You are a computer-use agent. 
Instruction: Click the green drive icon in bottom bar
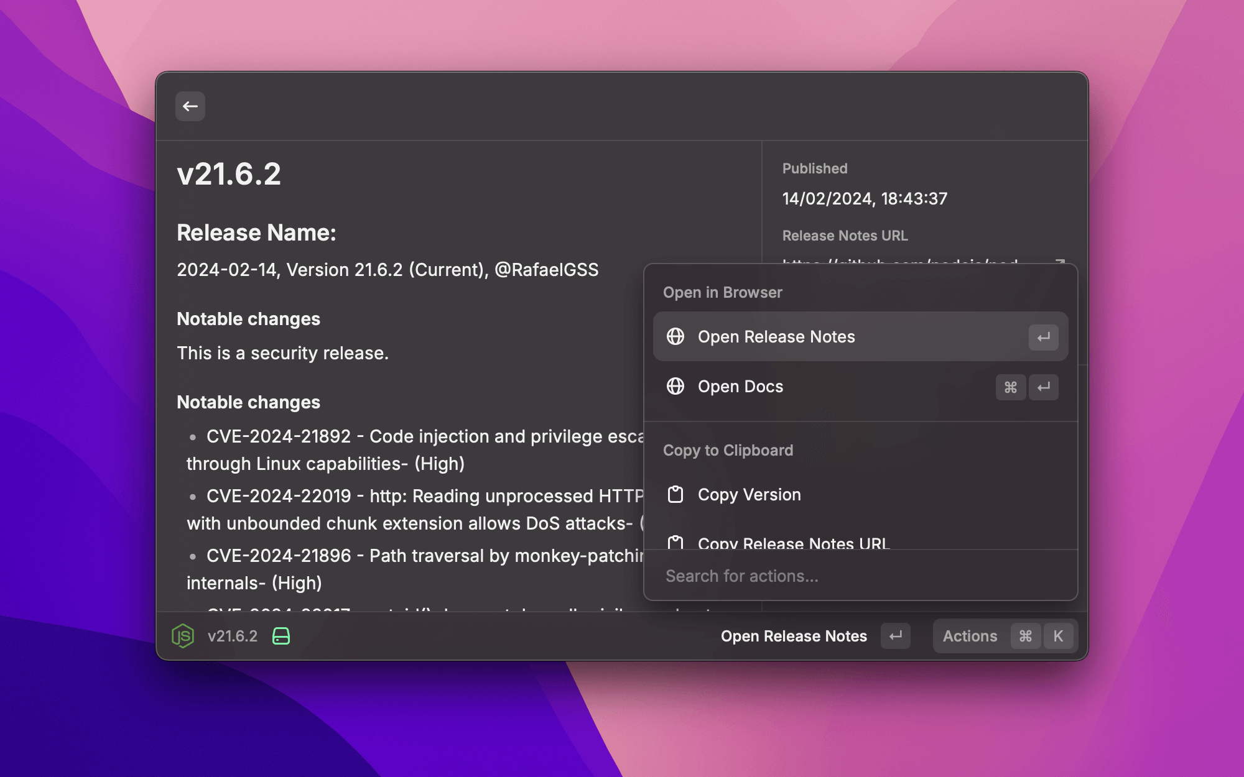281,636
